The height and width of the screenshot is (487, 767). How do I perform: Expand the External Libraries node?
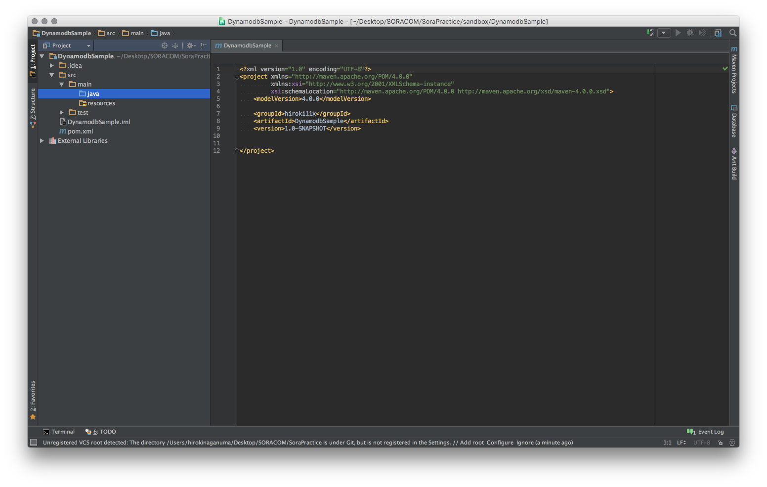[42, 140]
